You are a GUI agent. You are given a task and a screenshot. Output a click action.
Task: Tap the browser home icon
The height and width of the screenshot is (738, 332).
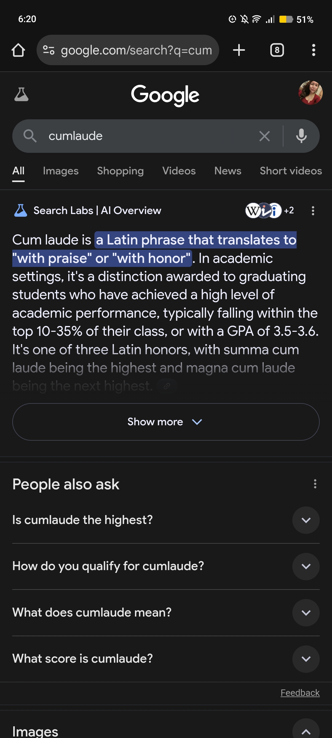(18, 50)
